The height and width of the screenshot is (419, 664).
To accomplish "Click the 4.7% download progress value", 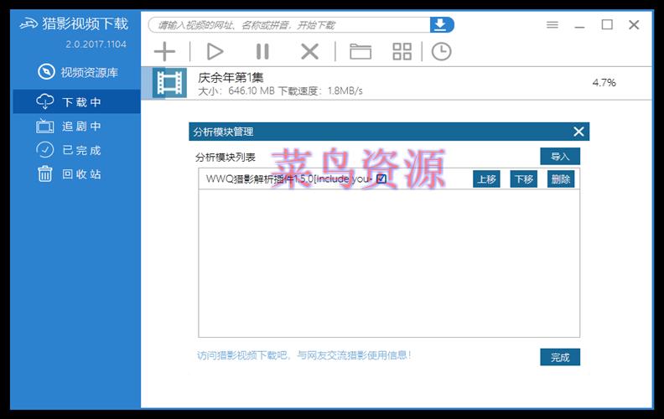I will (x=604, y=82).
